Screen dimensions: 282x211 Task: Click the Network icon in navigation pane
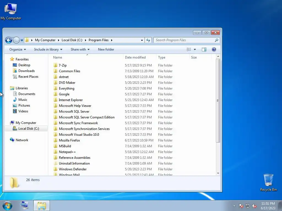(12, 140)
